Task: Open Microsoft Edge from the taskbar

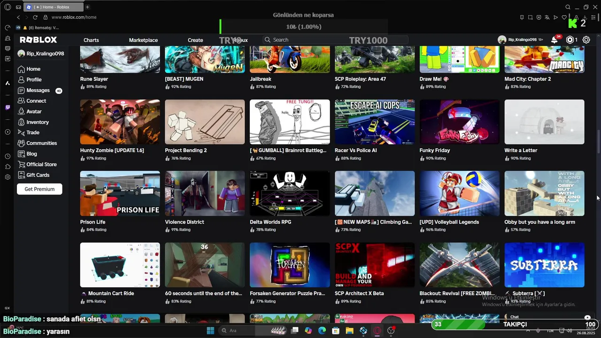Action: tap(322, 330)
